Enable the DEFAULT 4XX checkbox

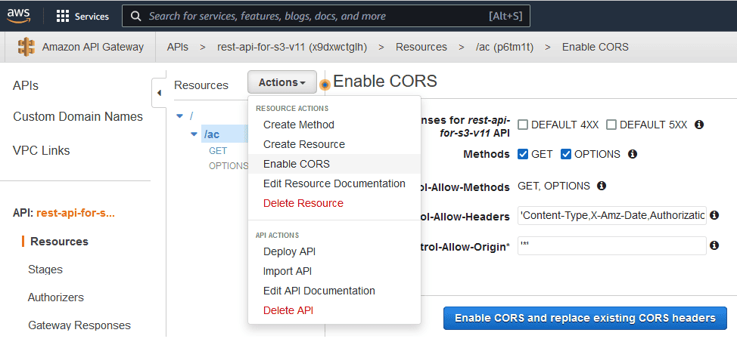[x=524, y=125]
